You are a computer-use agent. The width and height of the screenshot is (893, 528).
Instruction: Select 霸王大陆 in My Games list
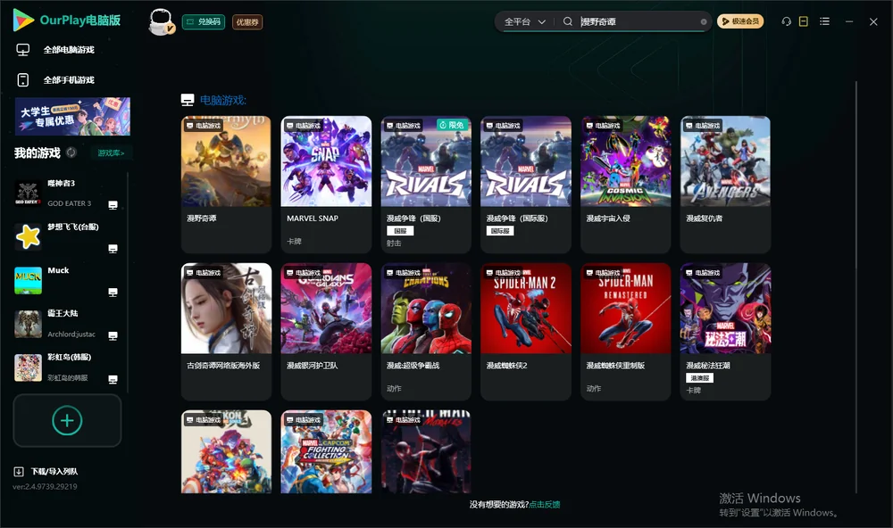[x=67, y=325]
